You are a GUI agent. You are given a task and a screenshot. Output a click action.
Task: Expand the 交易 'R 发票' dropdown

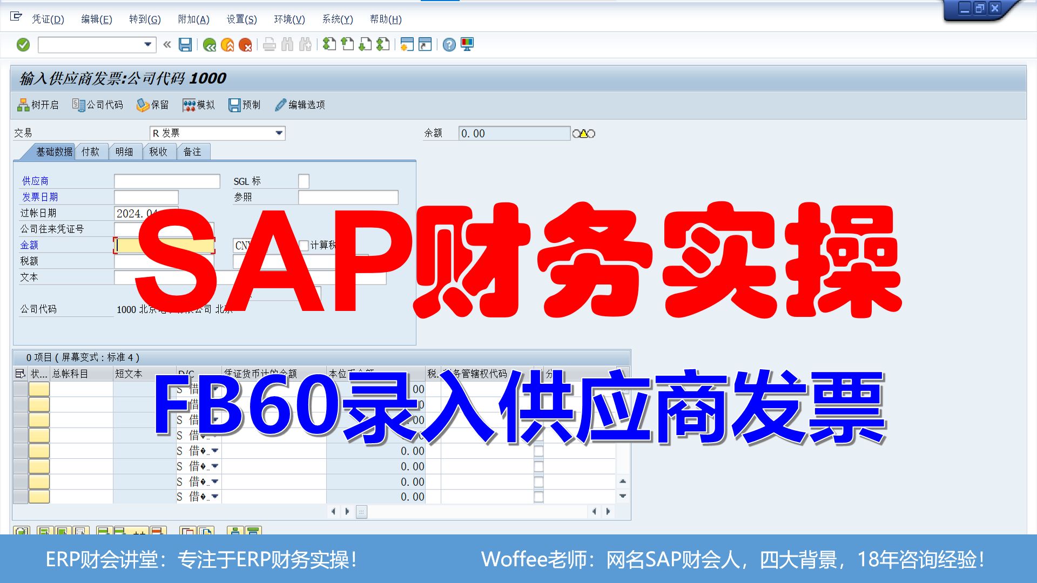click(279, 133)
